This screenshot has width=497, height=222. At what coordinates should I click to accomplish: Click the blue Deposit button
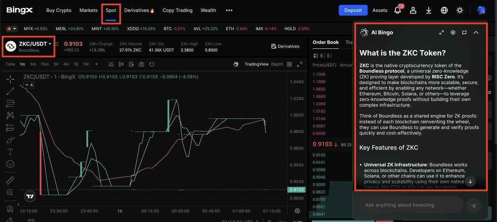[x=353, y=10]
